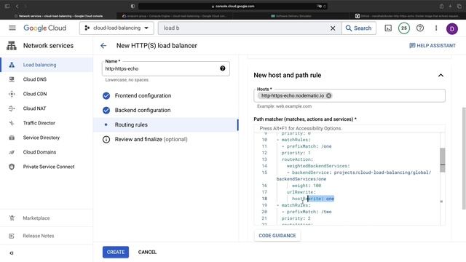Screen dimensions: 466x262
Task: Open the free trial status badge
Action: (x=404, y=28)
